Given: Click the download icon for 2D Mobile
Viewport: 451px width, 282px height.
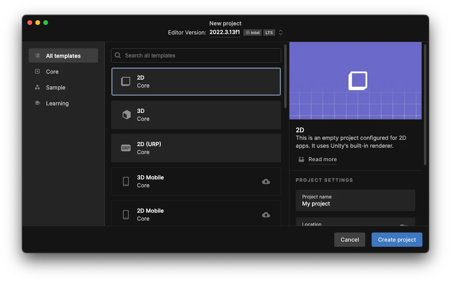Looking at the screenshot, I should pyautogui.click(x=266, y=215).
